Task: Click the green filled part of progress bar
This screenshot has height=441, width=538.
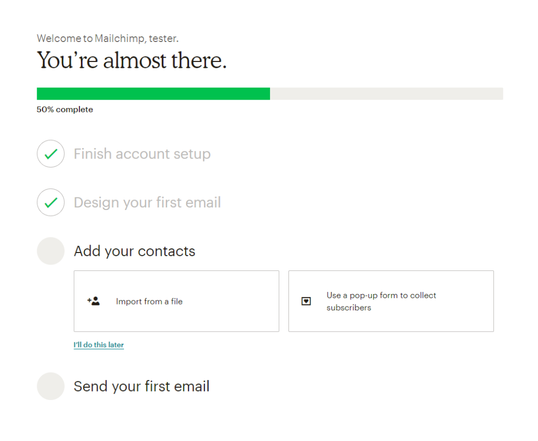Action: pyautogui.click(x=153, y=93)
